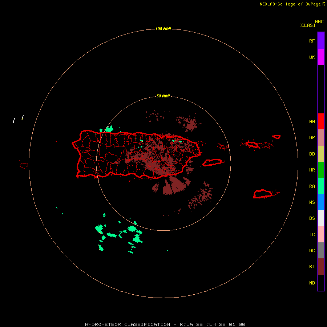This screenshot has width=327, height=327.
Task: Click the 'BD' legend label
Action: click(312, 154)
